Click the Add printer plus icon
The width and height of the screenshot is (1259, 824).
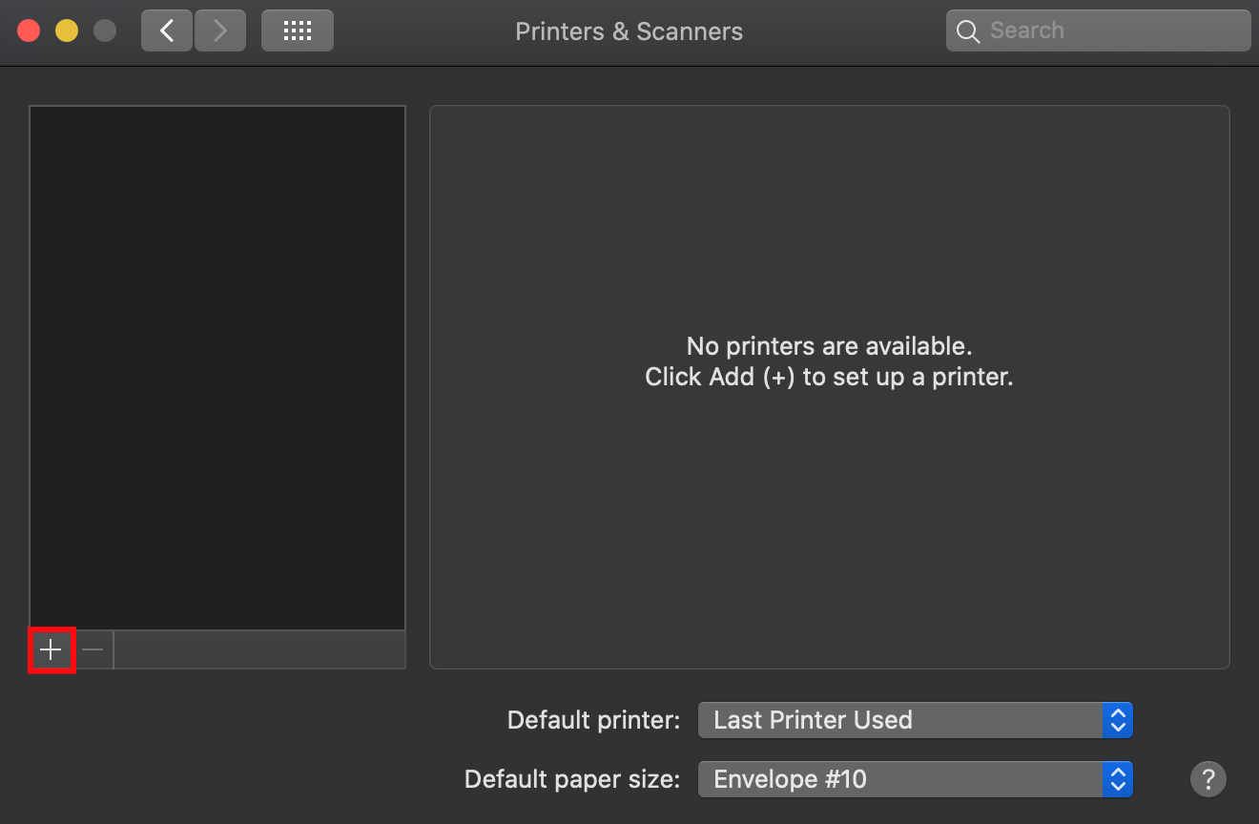pos(51,649)
